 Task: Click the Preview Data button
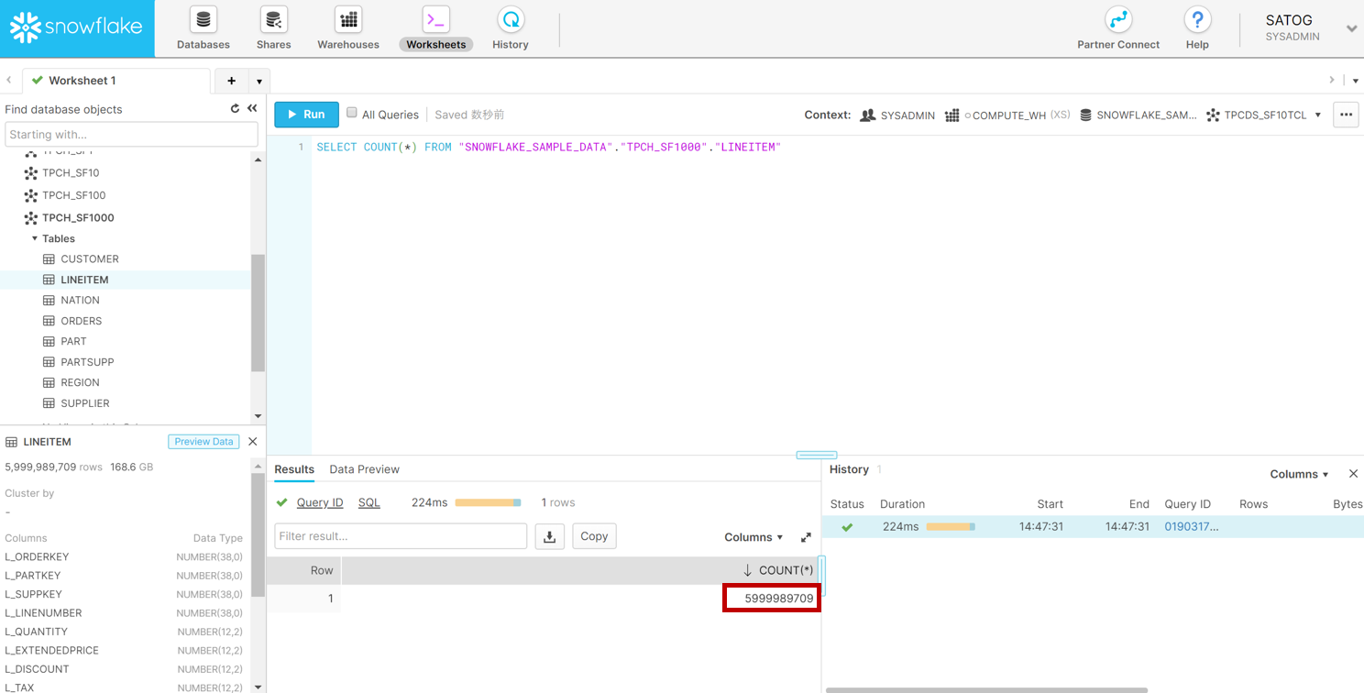(x=203, y=442)
